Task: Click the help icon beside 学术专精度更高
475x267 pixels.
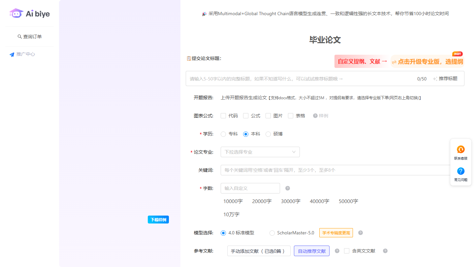Action: (x=361, y=233)
